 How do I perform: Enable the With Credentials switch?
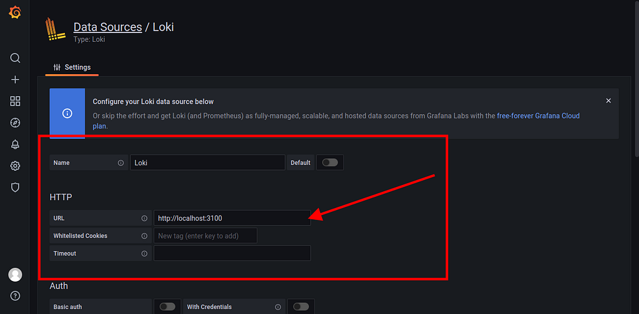(x=301, y=307)
